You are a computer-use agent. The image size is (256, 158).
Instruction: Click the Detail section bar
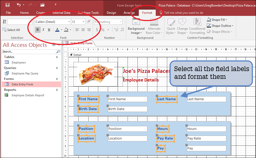tap(162, 55)
